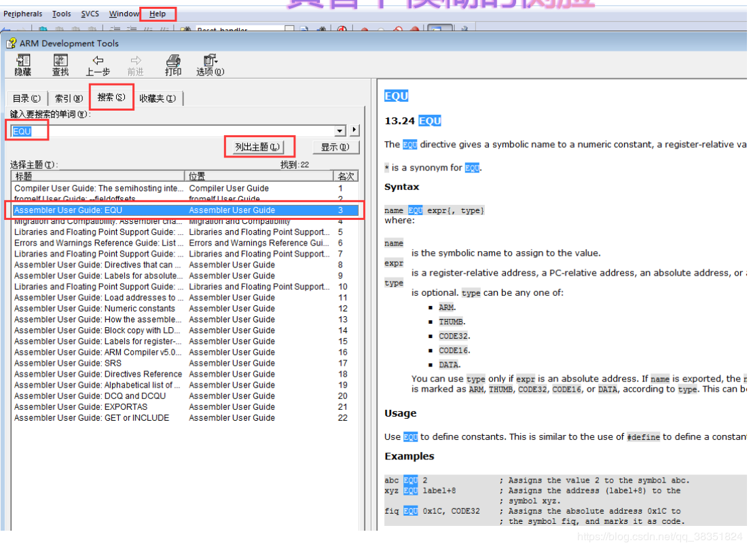
Task: Click the Forward (前进) arrow icon
Action: [136, 65]
